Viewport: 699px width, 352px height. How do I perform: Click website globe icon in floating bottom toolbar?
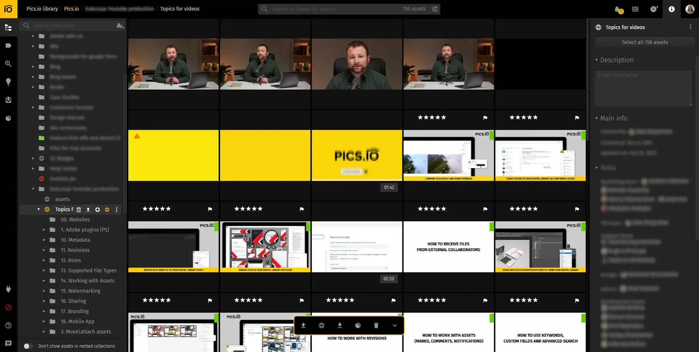tap(321, 325)
